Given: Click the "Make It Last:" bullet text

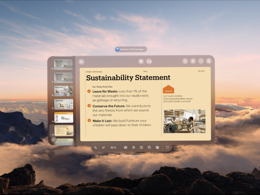Looking at the screenshot, I should coord(102,121).
